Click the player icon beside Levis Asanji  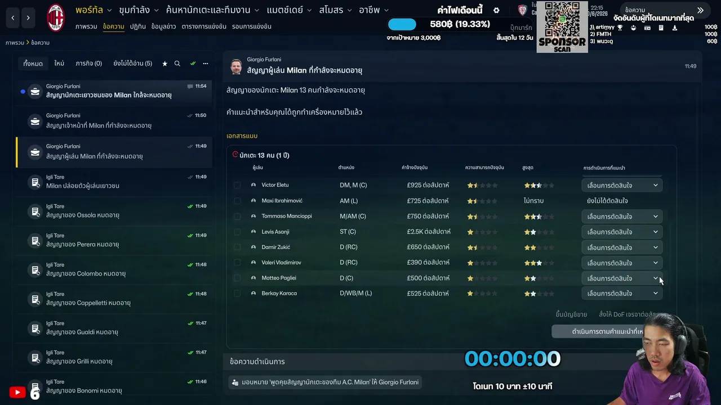tap(253, 232)
